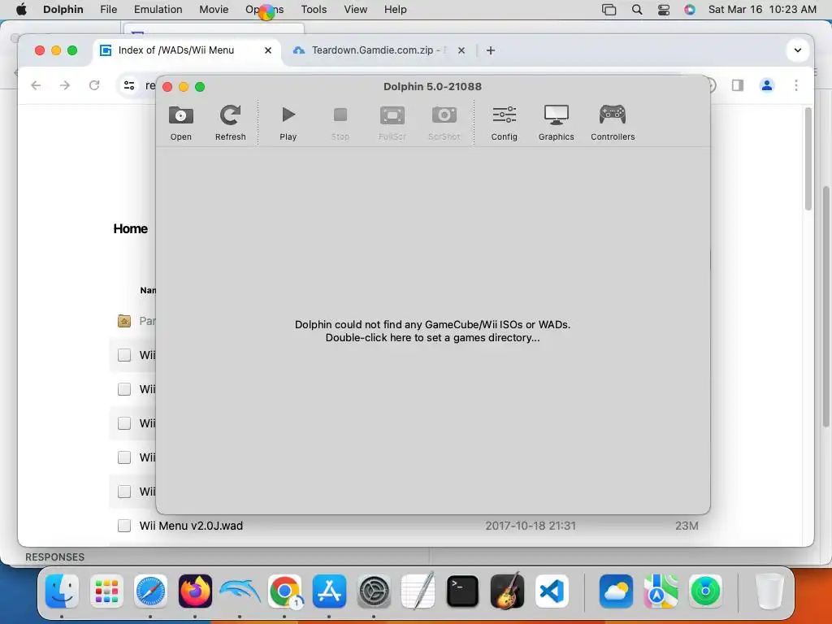Open the Wii Menu v2.0J.wad link
This screenshot has height=624, width=832.
pyautogui.click(x=191, y=526)
